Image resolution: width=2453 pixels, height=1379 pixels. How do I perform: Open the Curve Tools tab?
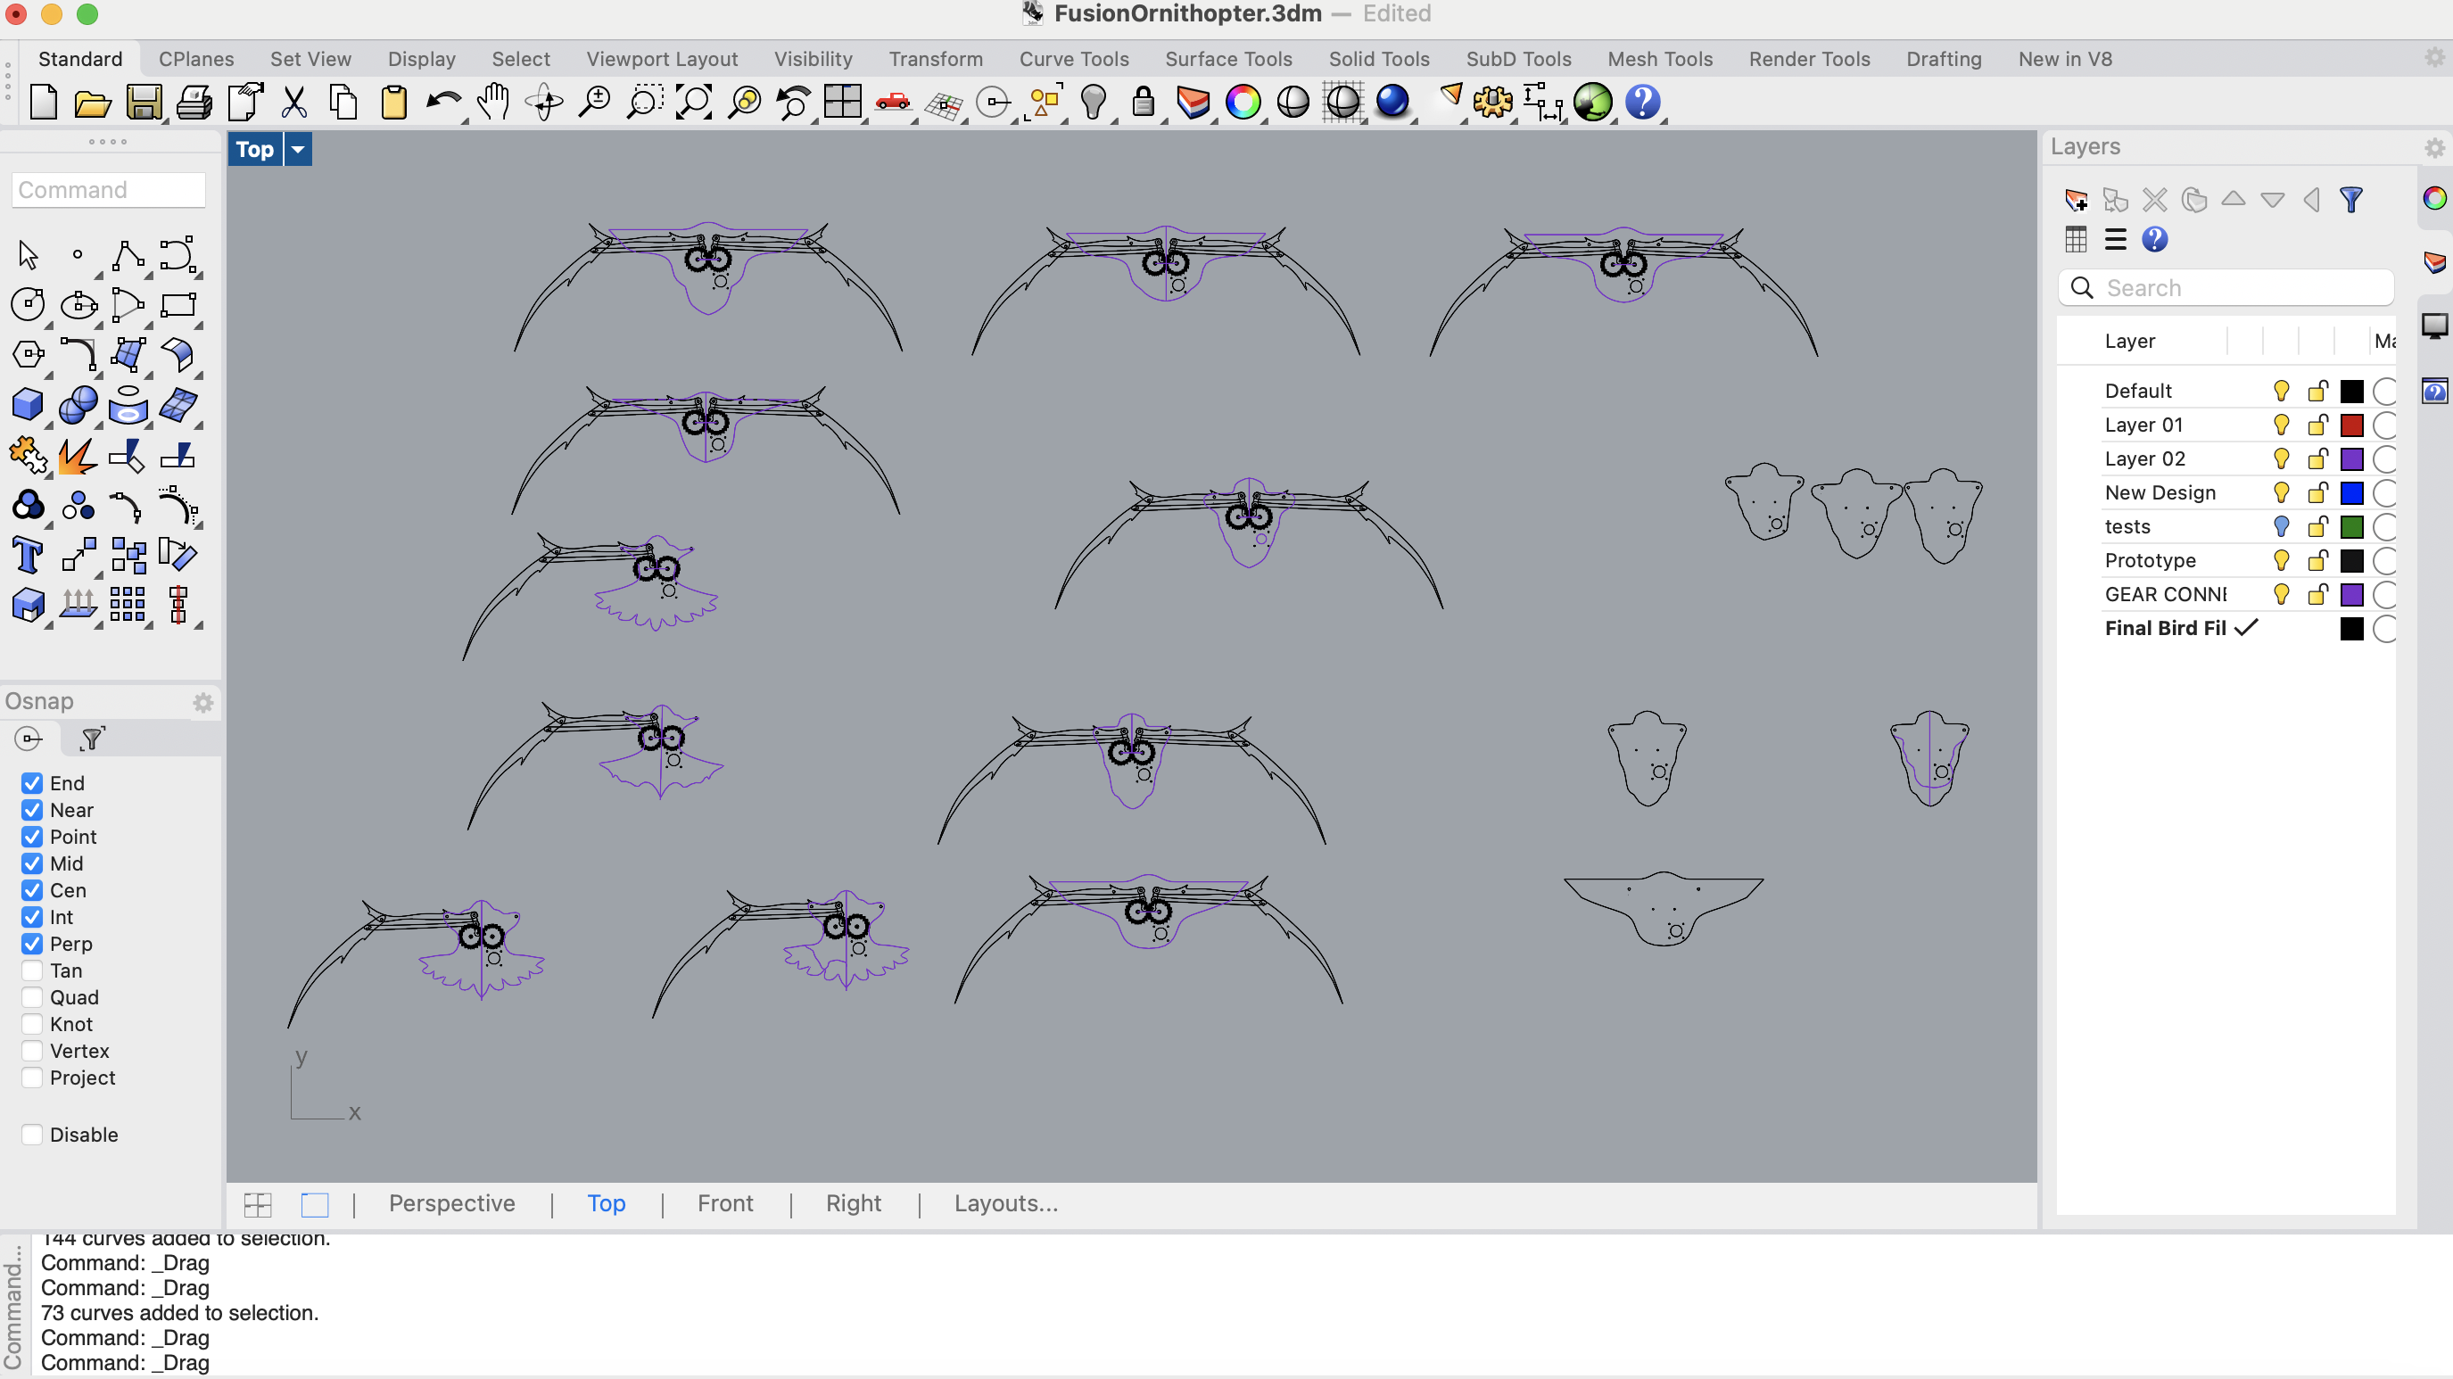tap(1073, 59)
